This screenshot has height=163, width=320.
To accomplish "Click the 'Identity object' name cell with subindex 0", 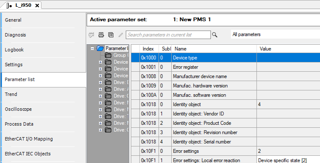I will pyautogui.click(x=214, y=104).
